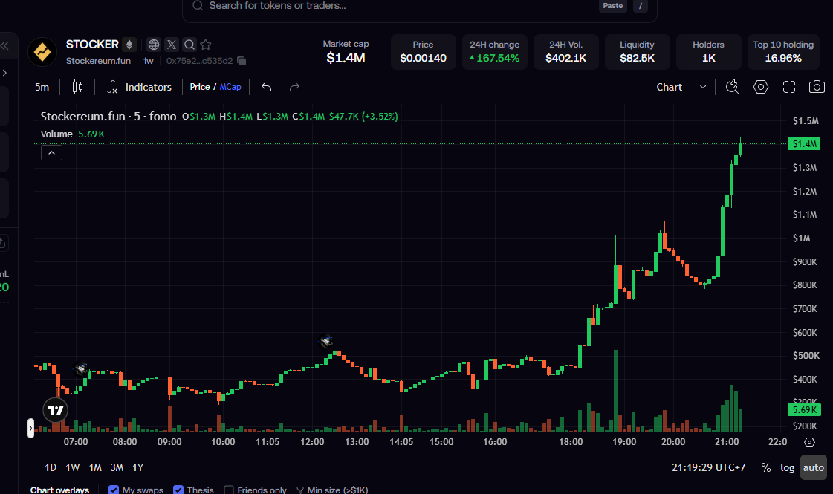Image resolution: width=833 pixels, height=494 pixels.
Task: Click the quick alert clock icon
Action: (733, 87)
